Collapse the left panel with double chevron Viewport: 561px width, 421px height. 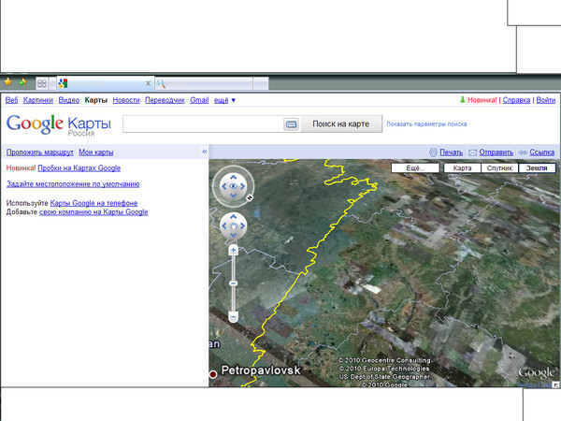204,152
